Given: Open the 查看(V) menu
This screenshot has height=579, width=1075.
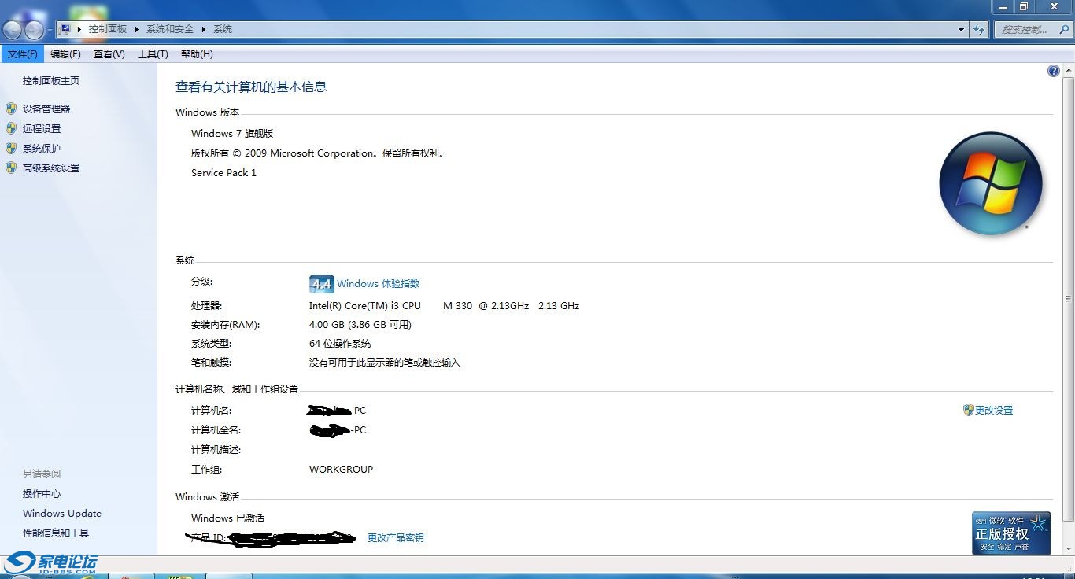Looking at the screenshot, I should coord(109,54).
